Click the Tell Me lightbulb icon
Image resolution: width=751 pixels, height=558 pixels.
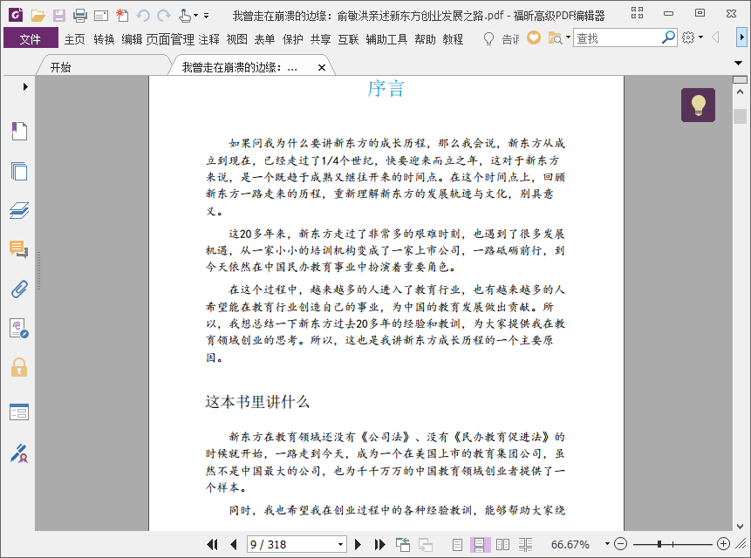[x=488, y=38]
